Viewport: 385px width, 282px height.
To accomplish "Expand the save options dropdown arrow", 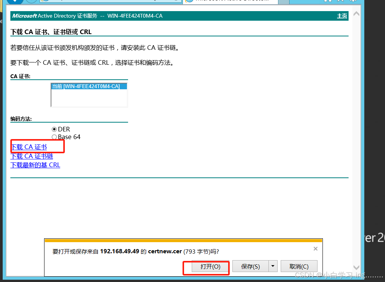I will (x=273, y=266).
